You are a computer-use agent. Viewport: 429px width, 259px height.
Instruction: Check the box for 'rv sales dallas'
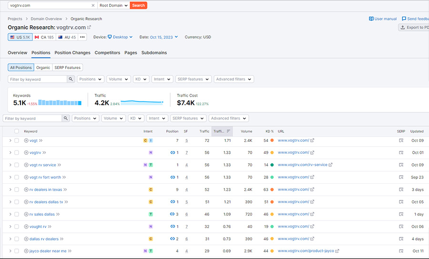tap(17, 214)
